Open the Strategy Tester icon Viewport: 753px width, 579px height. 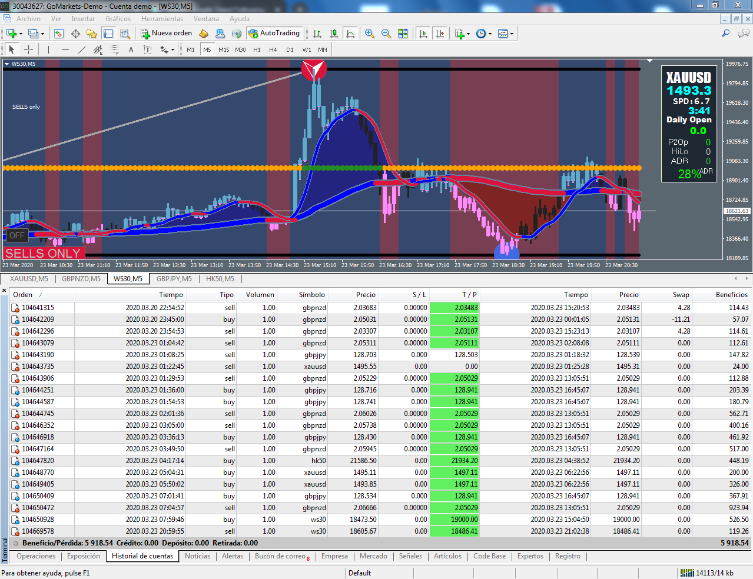125,34
